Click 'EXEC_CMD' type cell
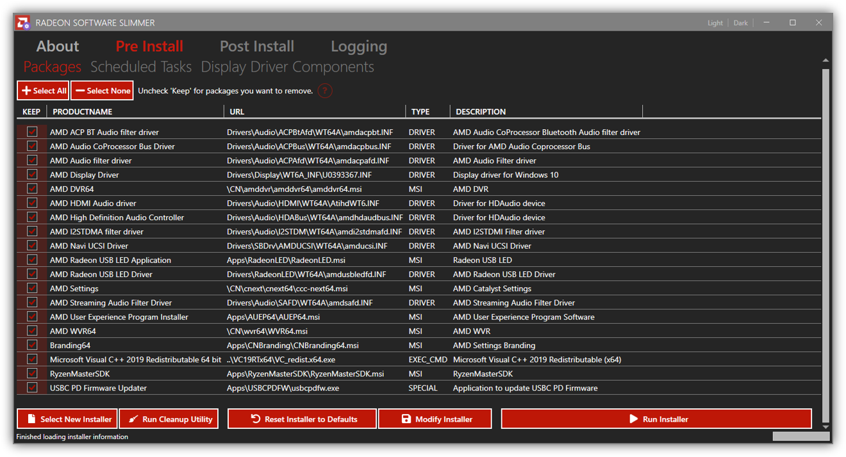This screenshot has width=846, height=457. [428, 360]
